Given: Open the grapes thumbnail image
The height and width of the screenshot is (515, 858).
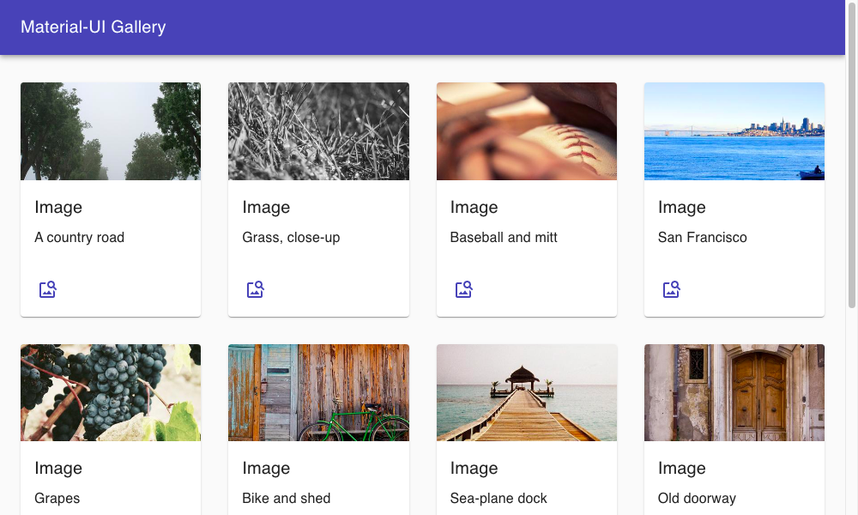Looking at the screenshot, I should [111, 392].
